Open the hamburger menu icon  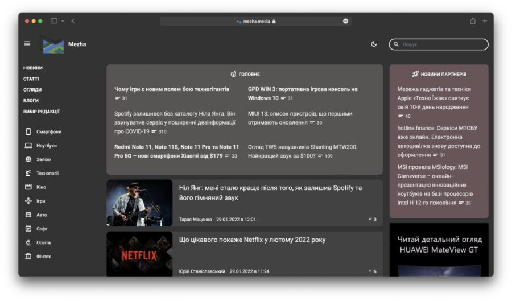[27, 43]
